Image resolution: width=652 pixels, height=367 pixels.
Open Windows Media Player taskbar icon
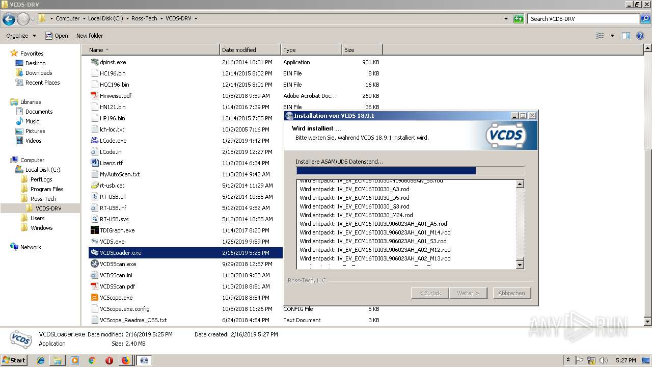[75, 360]
